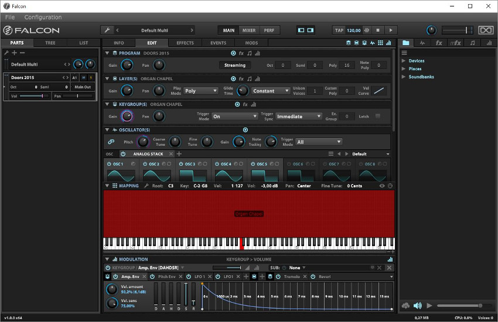Collapse the PROGRAM section triangle
The width and height of the screenshot is (498, 322).
click(107, 53)
